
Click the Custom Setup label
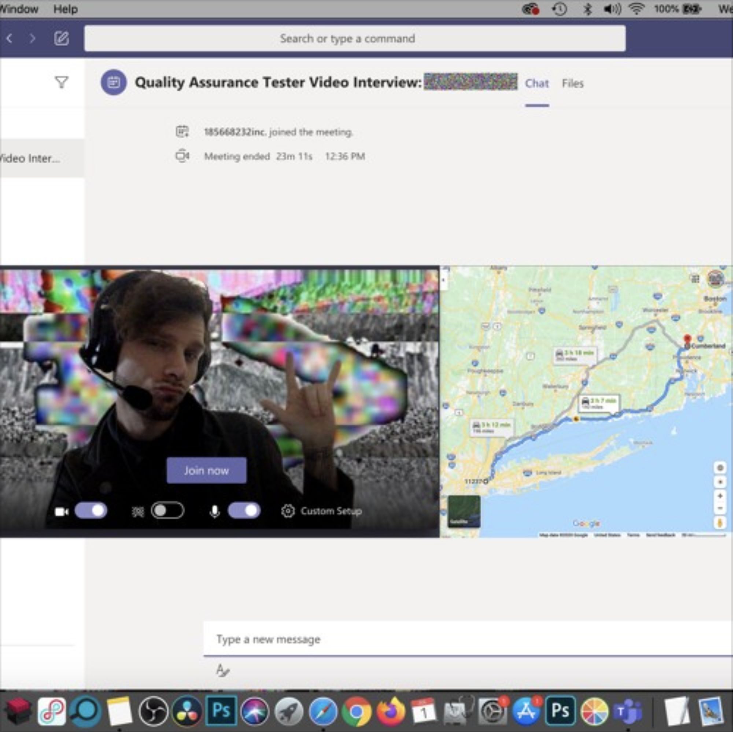[x=331, y=511]
